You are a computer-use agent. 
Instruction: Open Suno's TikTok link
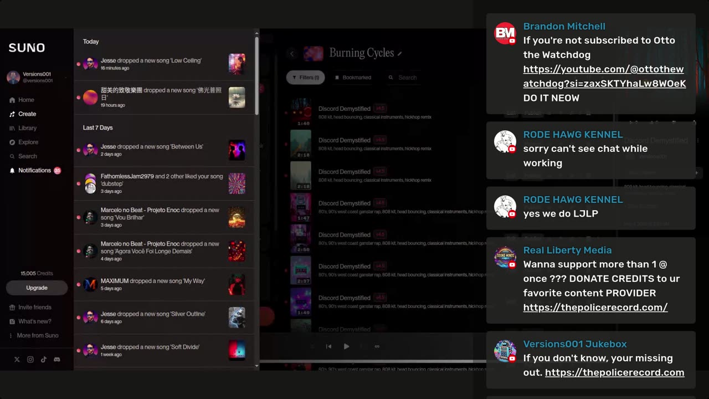point(44,359)
